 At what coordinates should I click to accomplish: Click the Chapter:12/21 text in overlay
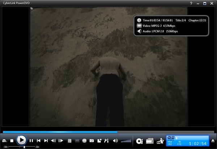point(197,21)
